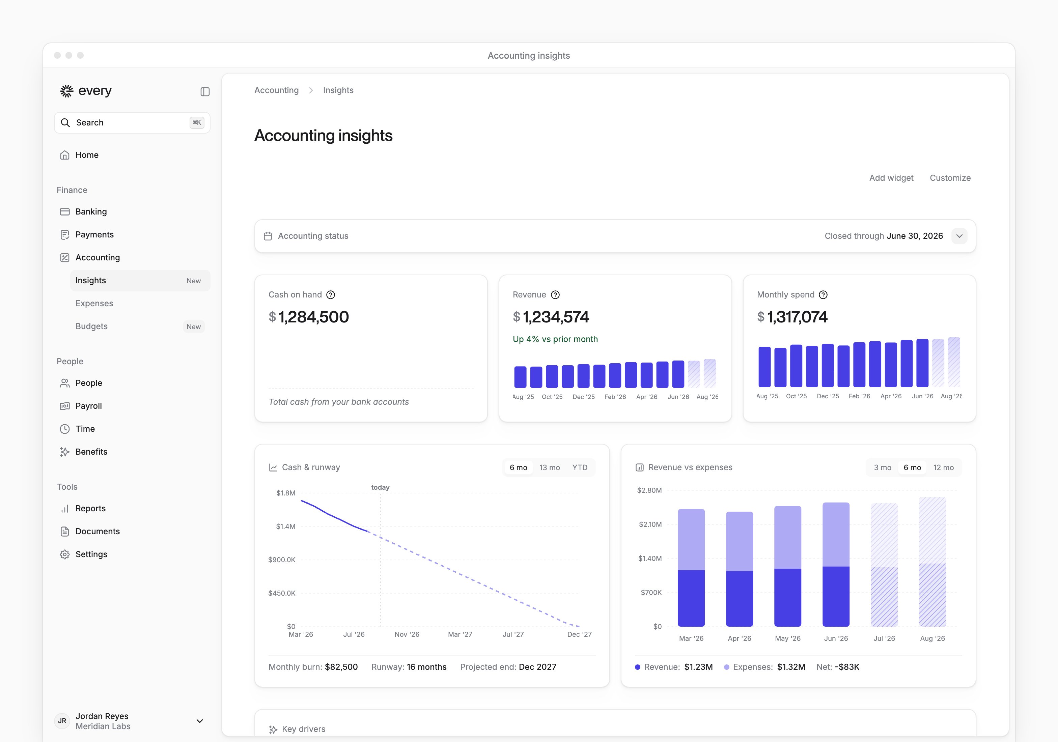Select 13 mo range for Cash & runway
This screenshot has width=1058, height=742.
click(550, 467)
